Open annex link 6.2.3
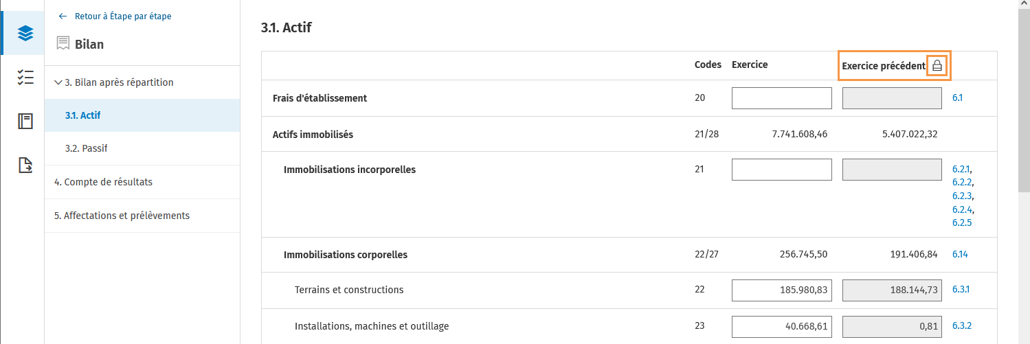The image size is (1030, 344). 962,196
